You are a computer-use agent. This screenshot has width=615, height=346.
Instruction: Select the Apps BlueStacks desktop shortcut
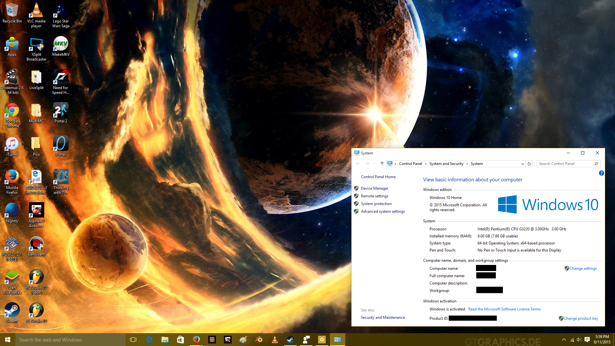click(12, 47)
